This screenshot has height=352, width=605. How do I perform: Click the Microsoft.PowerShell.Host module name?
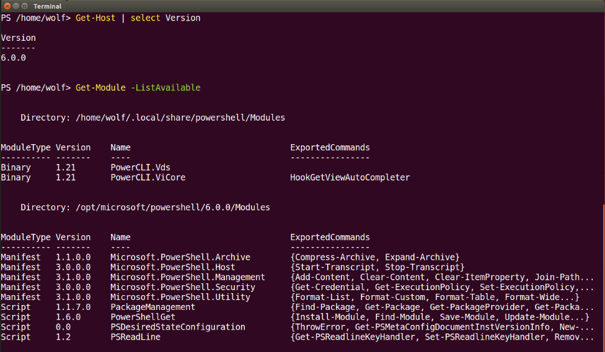[173, 267]
